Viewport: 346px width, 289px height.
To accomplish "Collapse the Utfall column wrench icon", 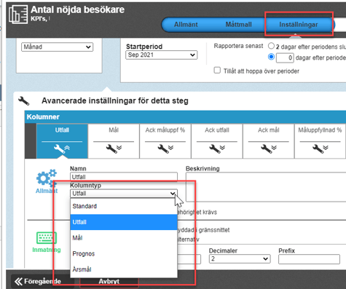I will coord(62,149).
